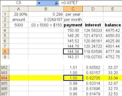The height and width of the screenshot is (96, 122).
Task: Click cell containing 29.90%
Action: 19,14
